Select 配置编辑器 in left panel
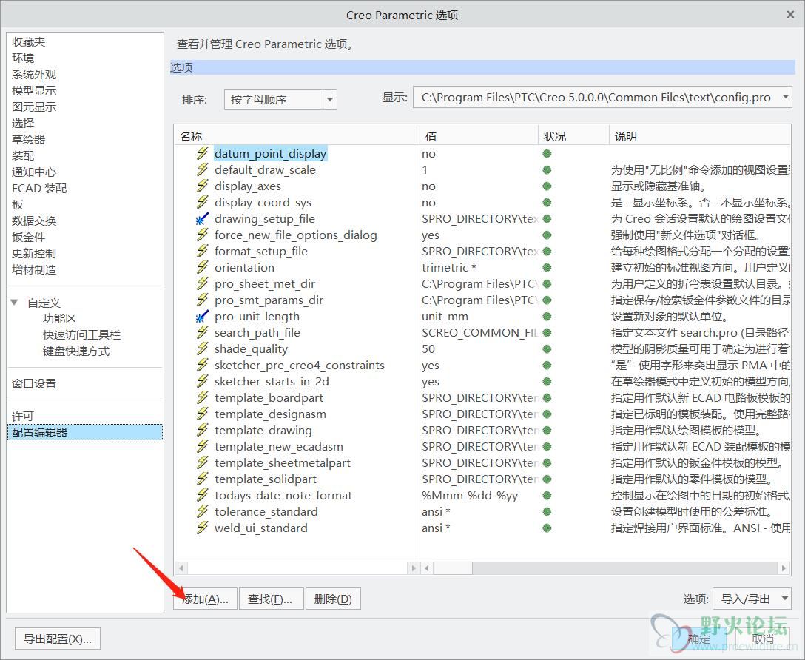The width and height of the screenshot is (805, 660). [85, 432]
